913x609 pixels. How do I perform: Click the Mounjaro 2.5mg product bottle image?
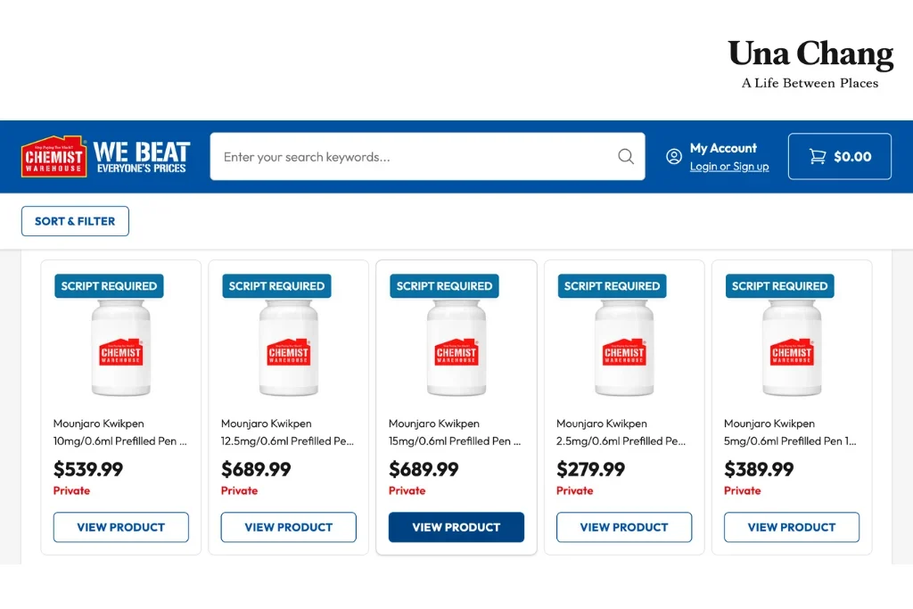point(624,350)
